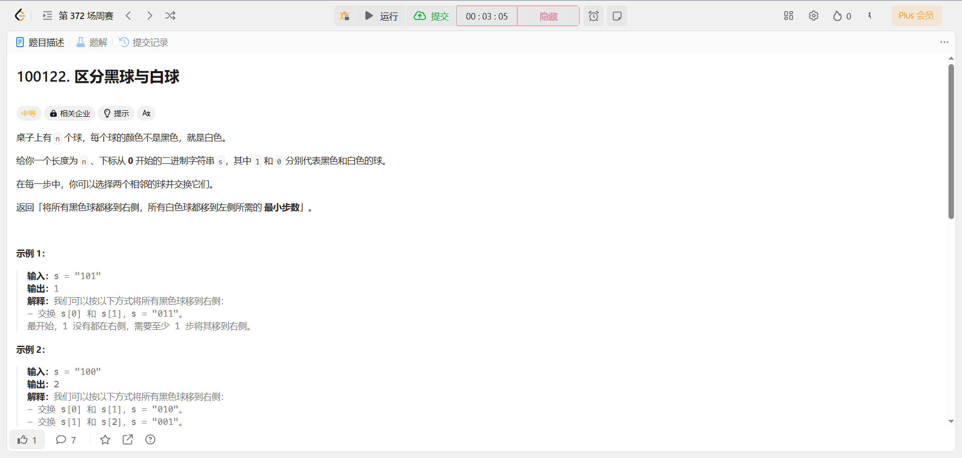Image resolution: width=962 pixels, height=458 pixels.
Task: Like the problem with thumbs up
Action: 27,440
